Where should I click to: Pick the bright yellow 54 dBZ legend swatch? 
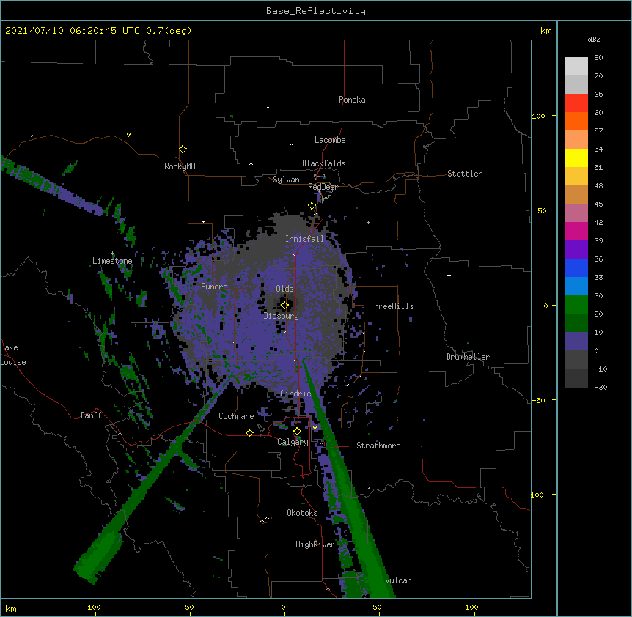point(576,158)
